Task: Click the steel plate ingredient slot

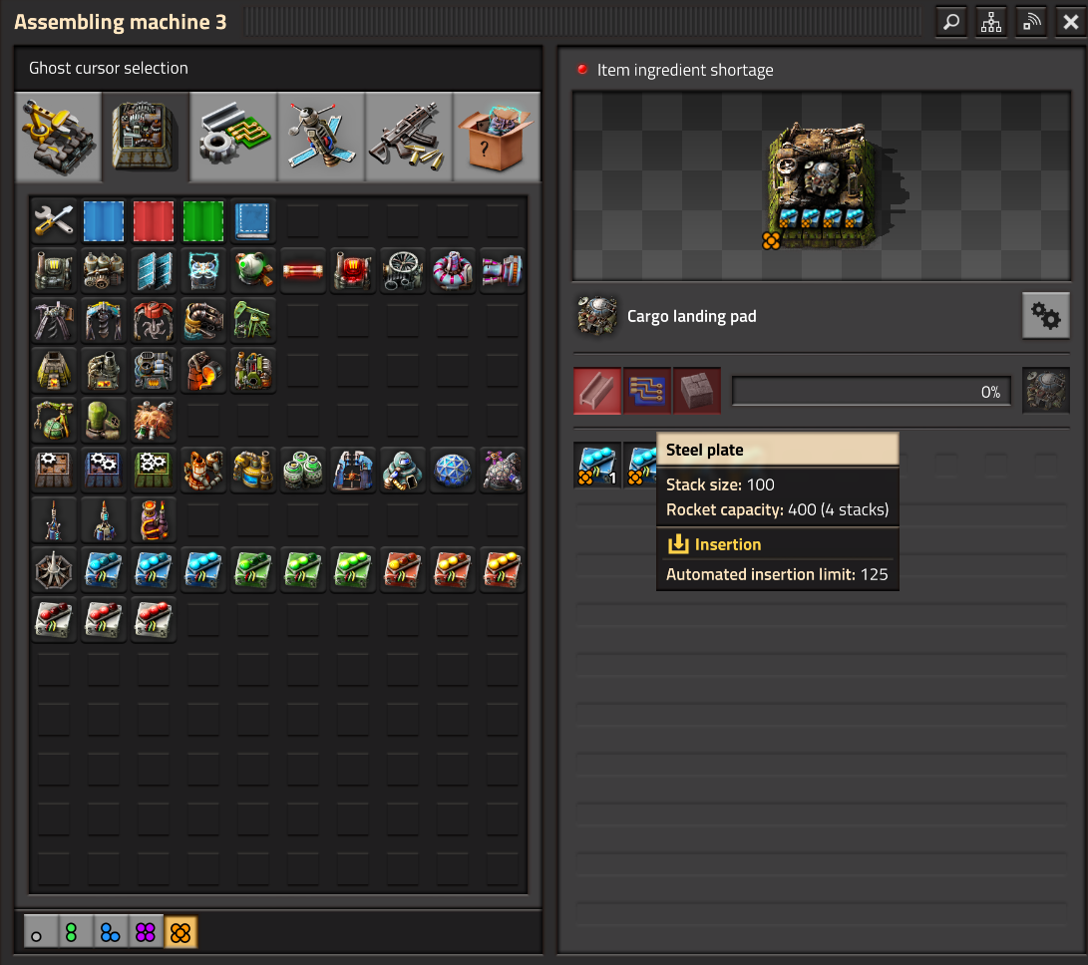Action: (x=597, y=391)
